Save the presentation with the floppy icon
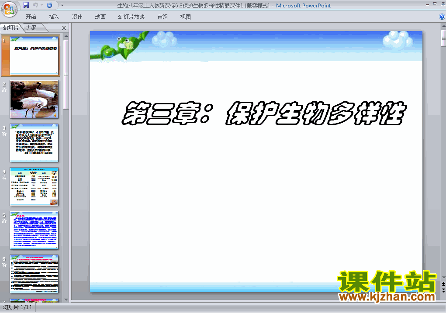Screen dimensions: 446x313 [x=26, y=5]
